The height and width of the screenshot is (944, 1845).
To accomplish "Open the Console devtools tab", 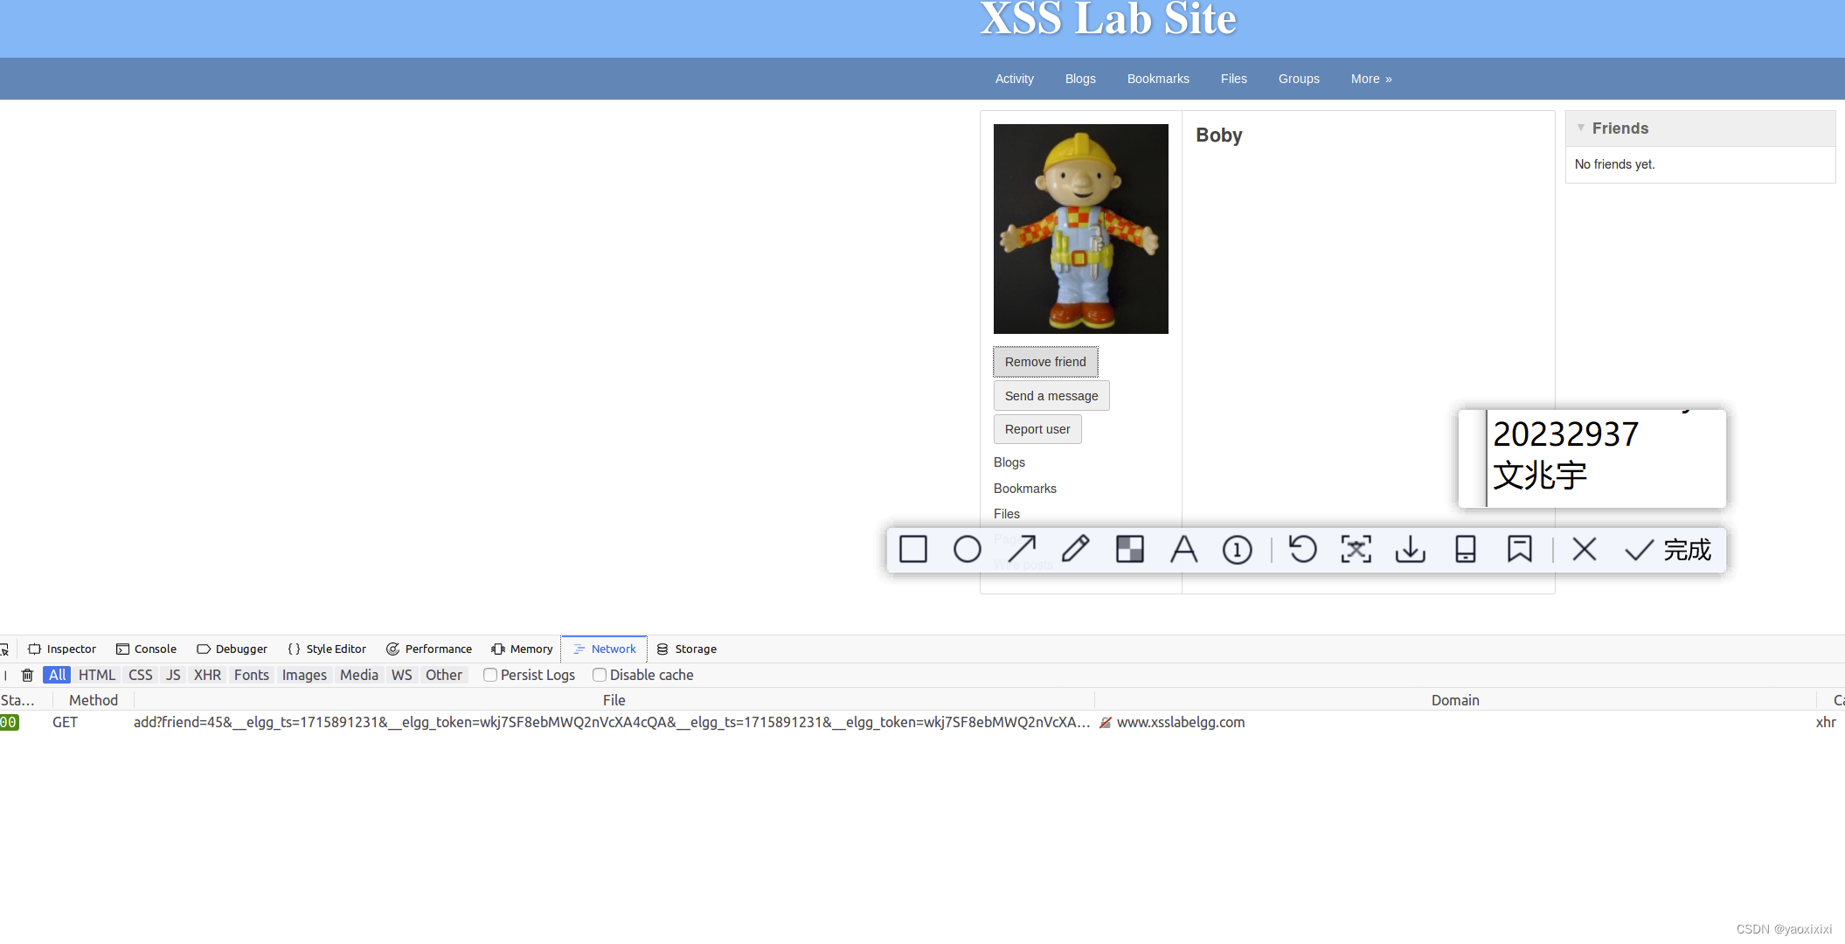I will 147,649.
